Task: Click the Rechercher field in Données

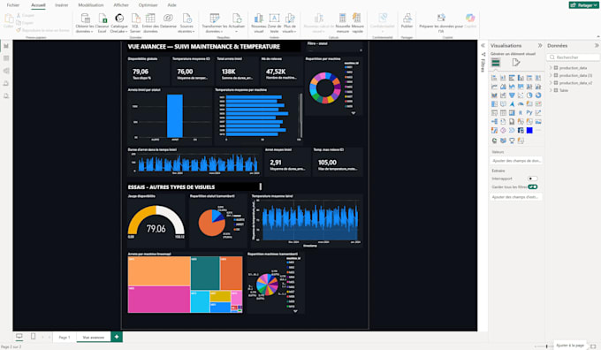Action: pos(573,57)
